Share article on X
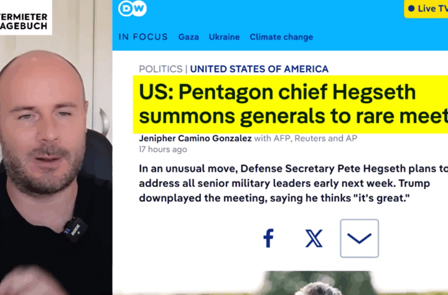Screen dimensions: 448x295 pos(314,238)
